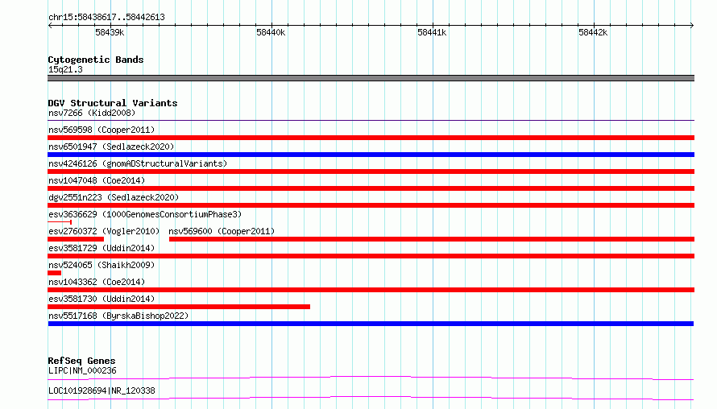Select the red bar for nsv569600
This screenshot has width=717, height=409.
[x=432, y=239]
